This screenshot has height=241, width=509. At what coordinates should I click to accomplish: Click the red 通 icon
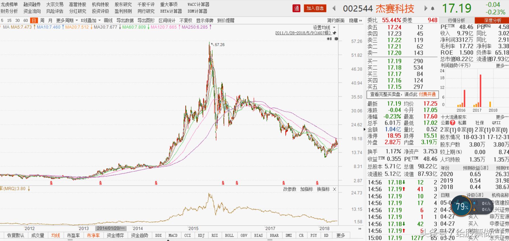point(297,8)
